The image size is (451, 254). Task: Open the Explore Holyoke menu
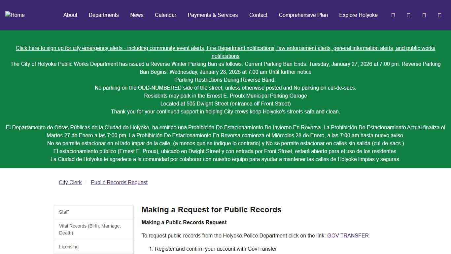[x=358, y=15]
